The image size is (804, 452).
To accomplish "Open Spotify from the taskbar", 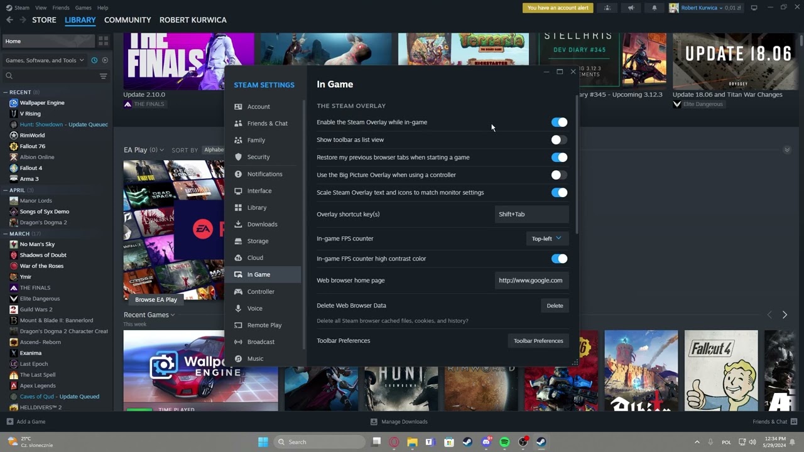I will pyautogui.click(x=504, y=442).
